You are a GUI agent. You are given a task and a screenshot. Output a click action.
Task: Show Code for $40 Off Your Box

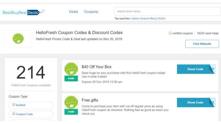[195, 69]
